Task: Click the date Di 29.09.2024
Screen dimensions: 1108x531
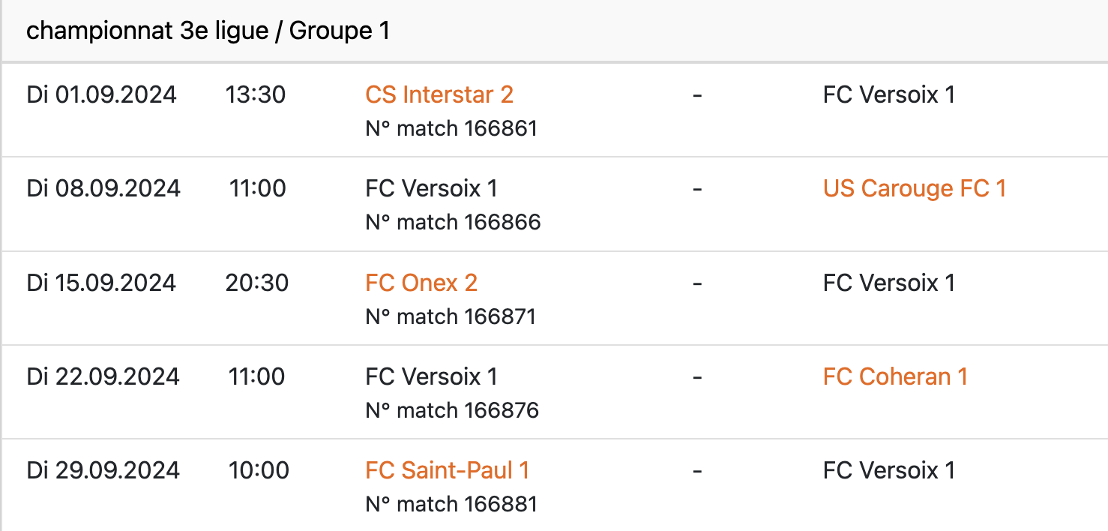Action: click(103, 470)
